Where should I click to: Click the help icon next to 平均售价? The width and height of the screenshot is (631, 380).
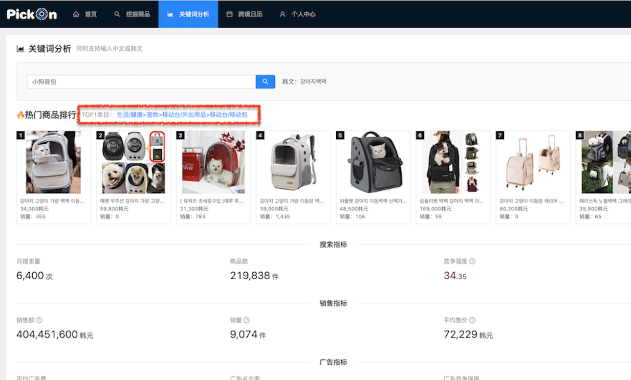coord(472,320)
